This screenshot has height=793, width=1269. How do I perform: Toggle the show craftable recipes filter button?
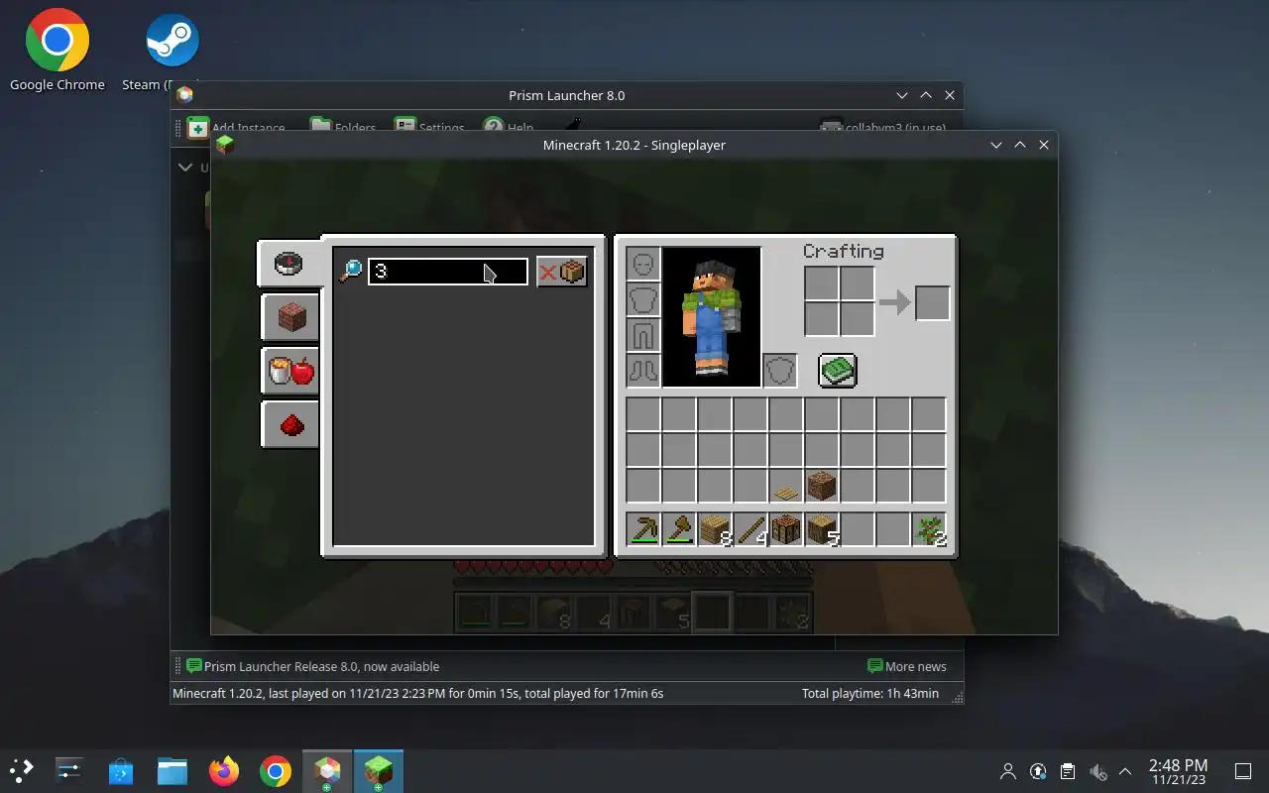tap(562, 272)
